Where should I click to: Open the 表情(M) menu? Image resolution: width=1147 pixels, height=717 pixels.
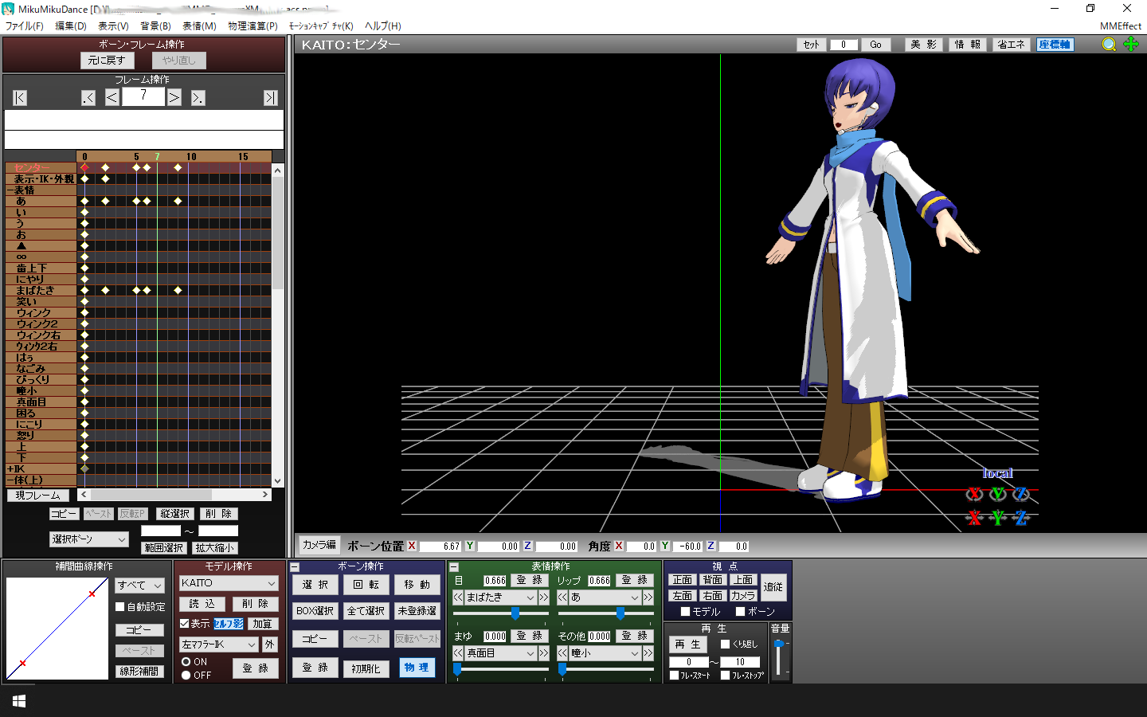coord(199,26)
